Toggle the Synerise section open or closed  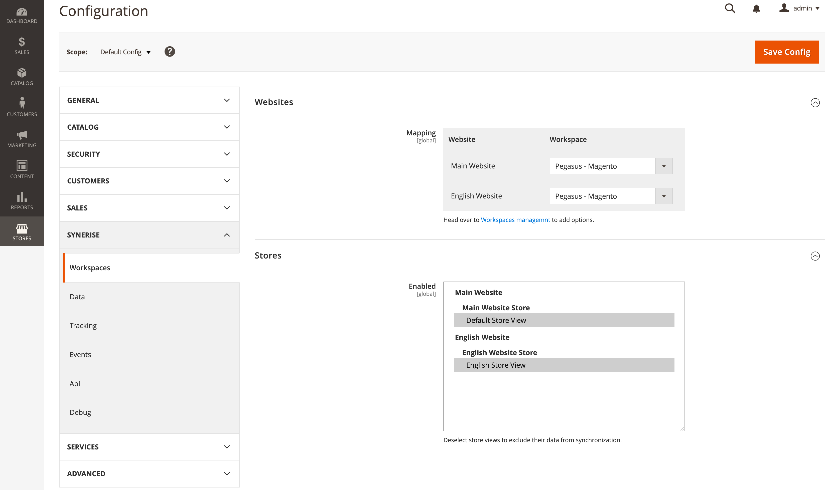149,234
